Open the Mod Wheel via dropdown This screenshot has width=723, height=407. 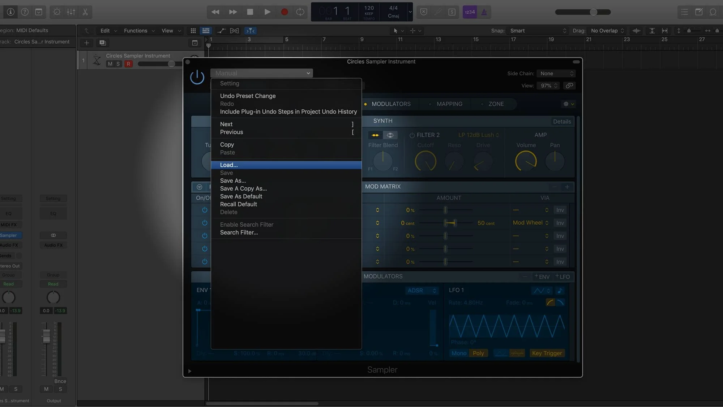530,223
